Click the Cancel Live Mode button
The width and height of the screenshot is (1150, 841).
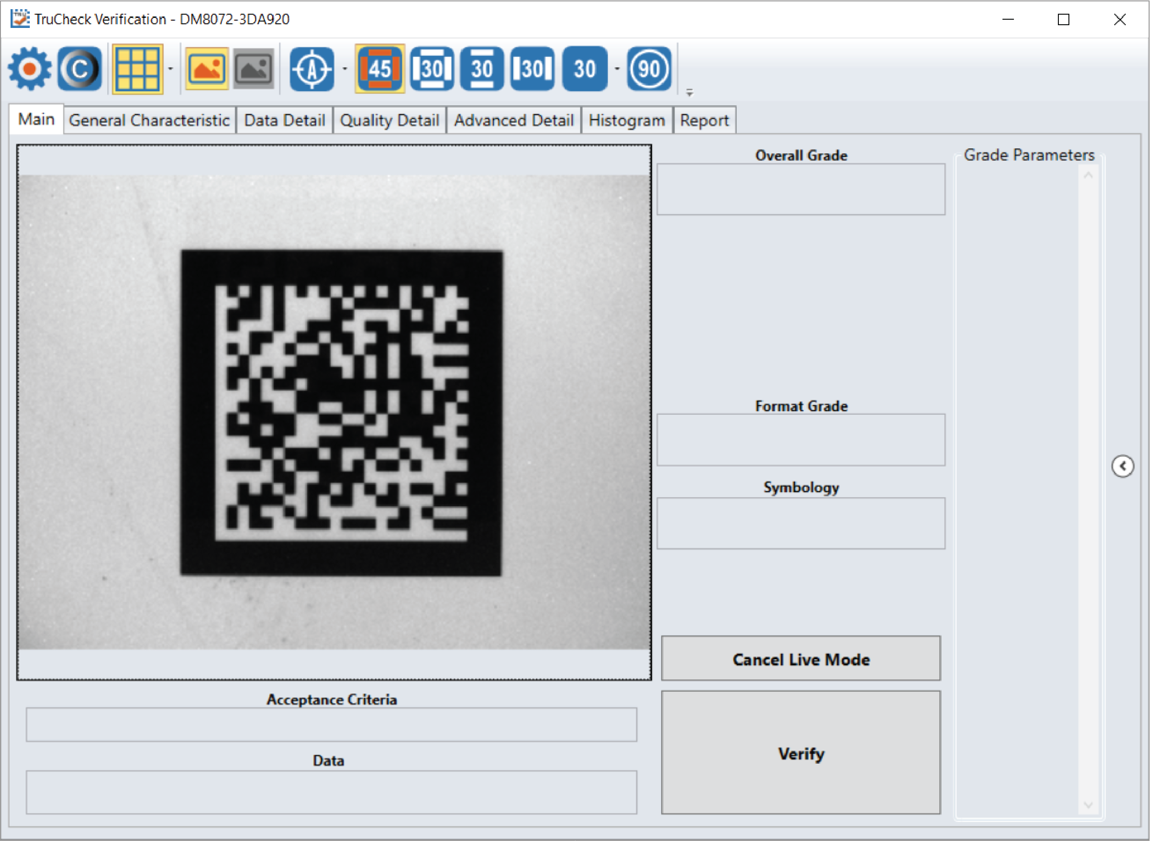800,659
